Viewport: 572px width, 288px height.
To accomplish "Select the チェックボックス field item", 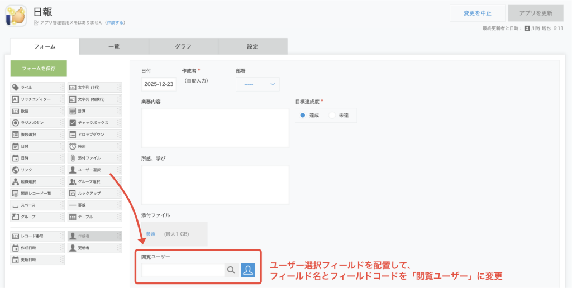I will [95, 123].
